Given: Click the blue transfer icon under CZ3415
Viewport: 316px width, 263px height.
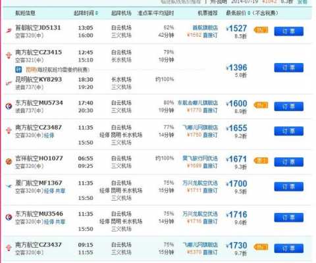Looking at the screenshot, I should tap(18, 70).
